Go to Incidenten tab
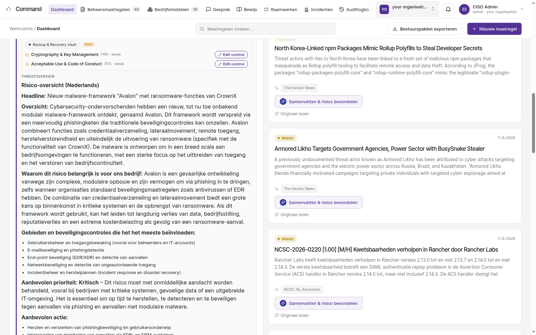The height and width of the screenshot is (335, 536). [x=319, y=9]
